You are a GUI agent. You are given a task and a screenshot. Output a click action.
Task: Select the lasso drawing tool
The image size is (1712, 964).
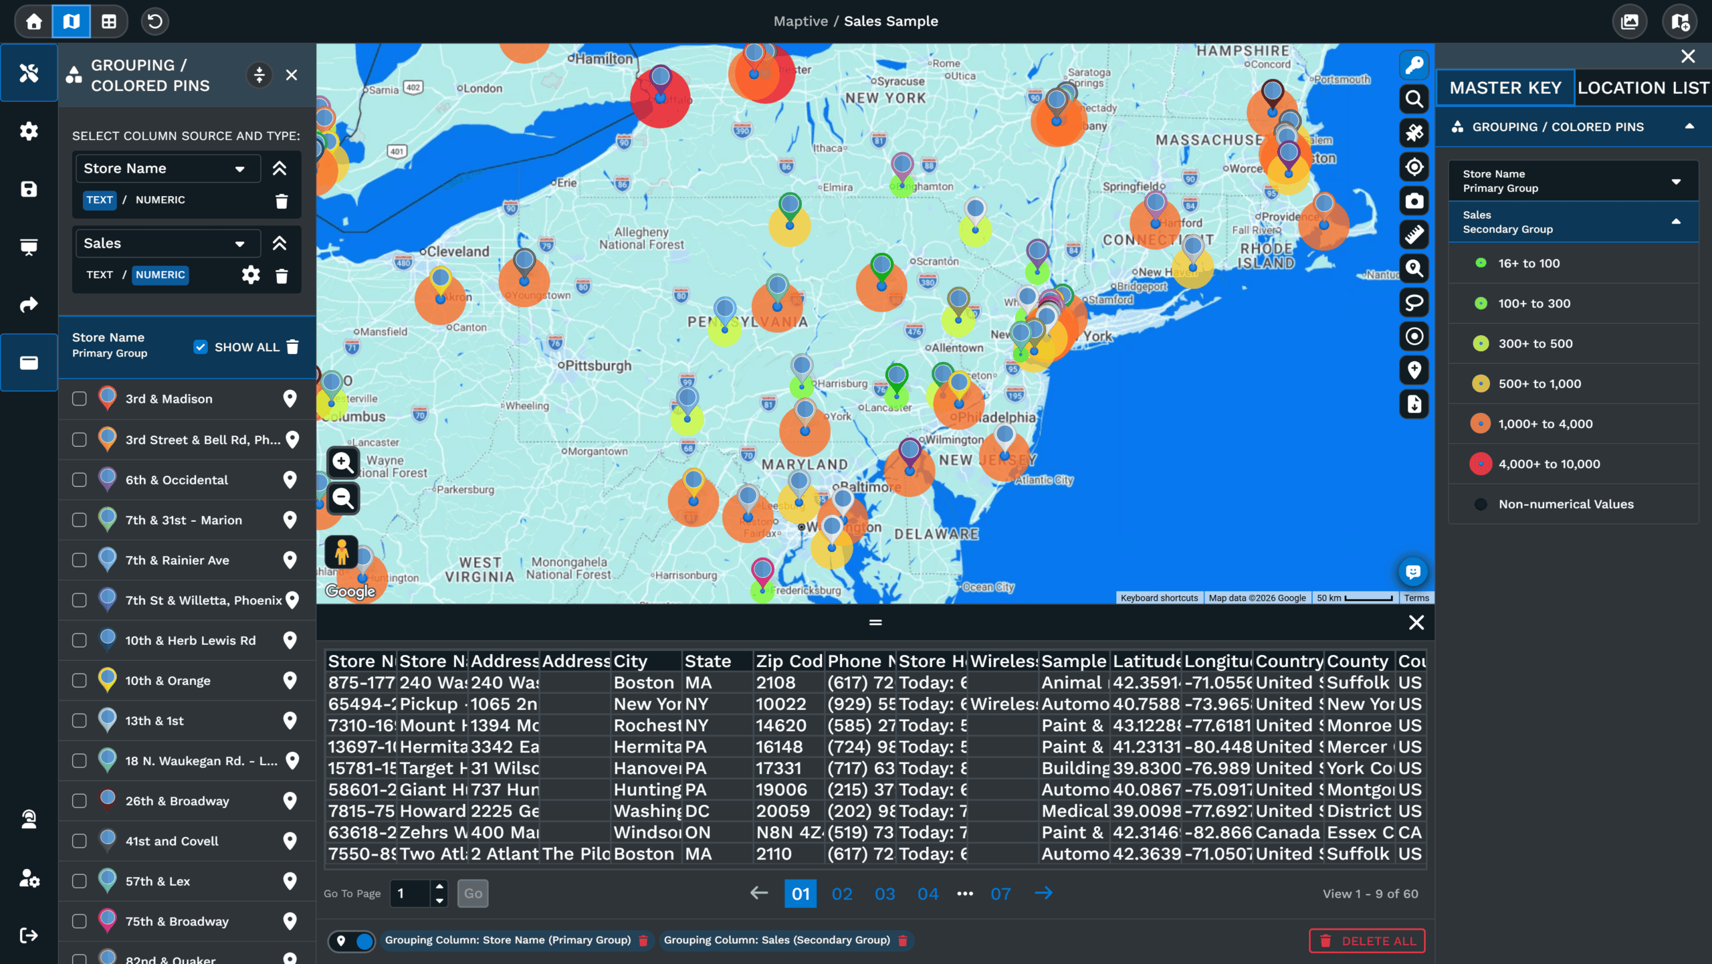click(1414, 302)
